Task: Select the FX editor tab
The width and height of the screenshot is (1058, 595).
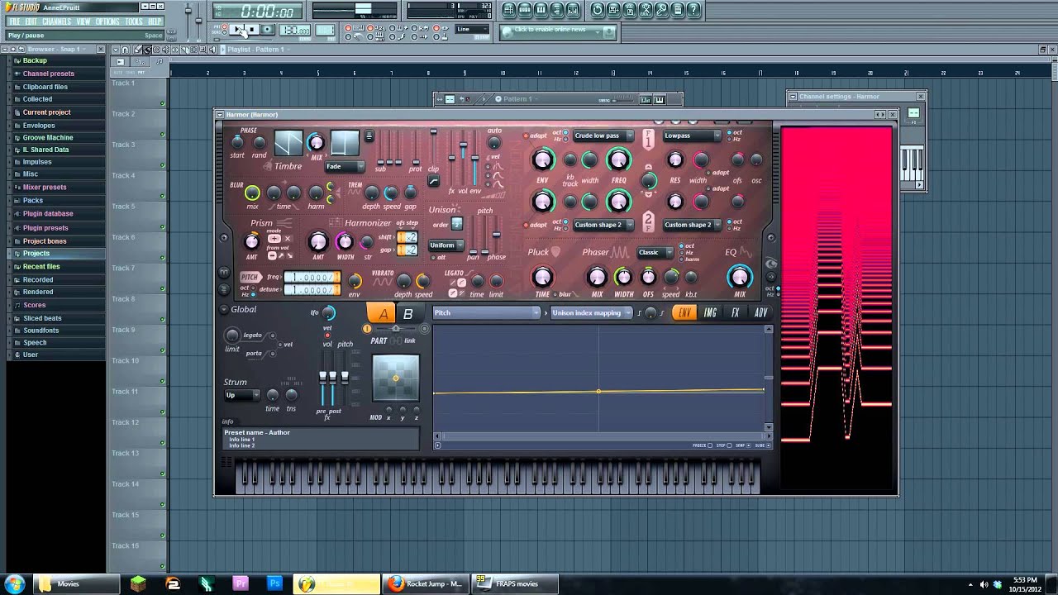Action: point(735,312)
